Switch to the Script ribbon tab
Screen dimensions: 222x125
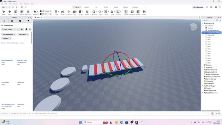106,7
